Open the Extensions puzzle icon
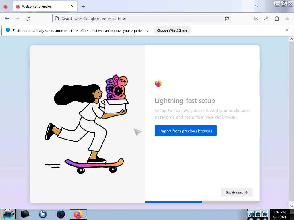The image size is (294, 220). (x=277, y=18)
